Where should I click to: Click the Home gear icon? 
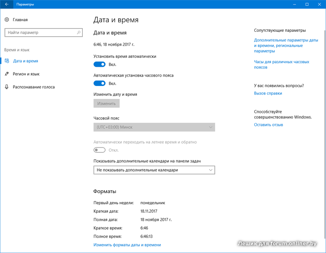[x=7, y=20]
